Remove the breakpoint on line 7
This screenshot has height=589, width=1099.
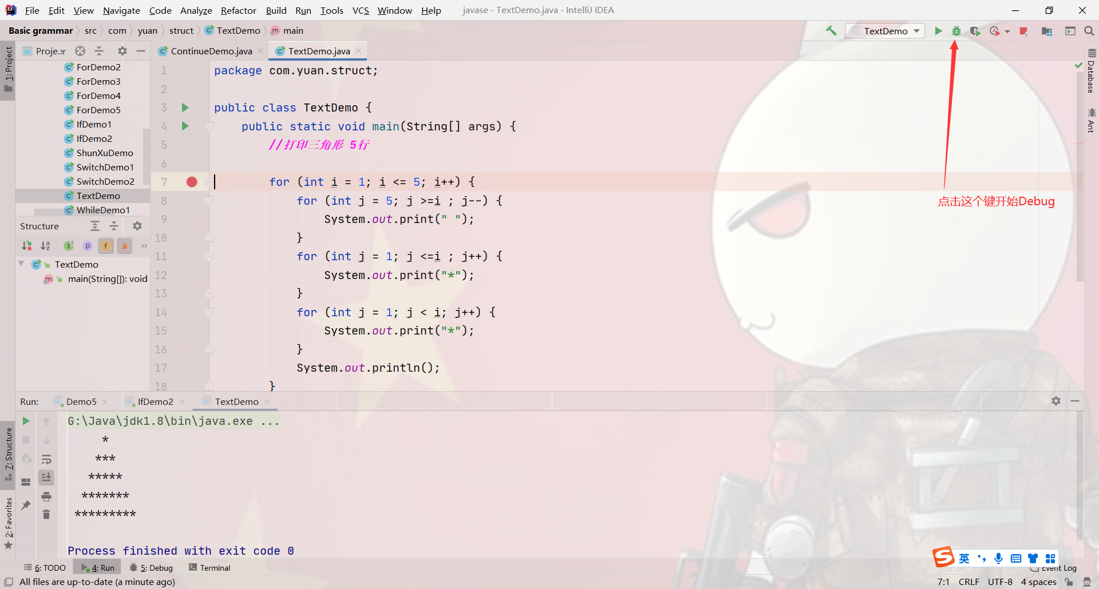pyautogui.click(x=192, y=182)
